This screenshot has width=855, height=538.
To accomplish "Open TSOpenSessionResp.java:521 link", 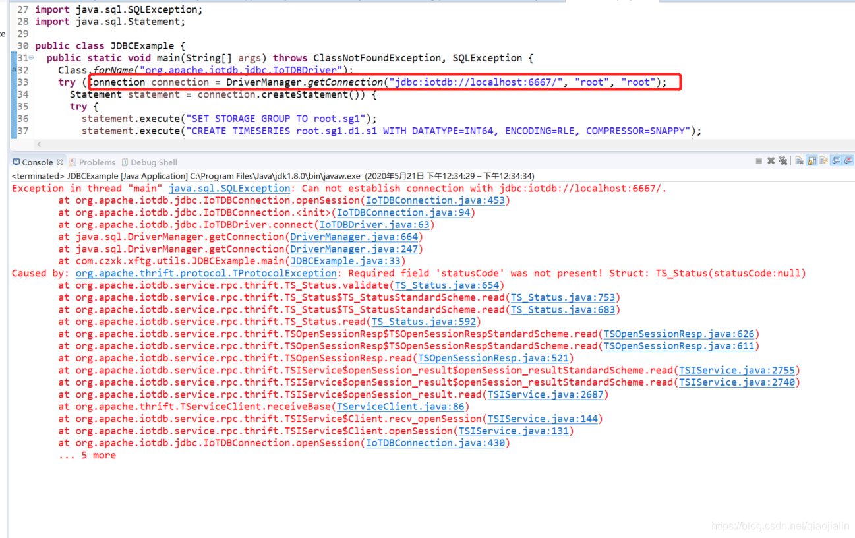I will (x=493, y=358).
